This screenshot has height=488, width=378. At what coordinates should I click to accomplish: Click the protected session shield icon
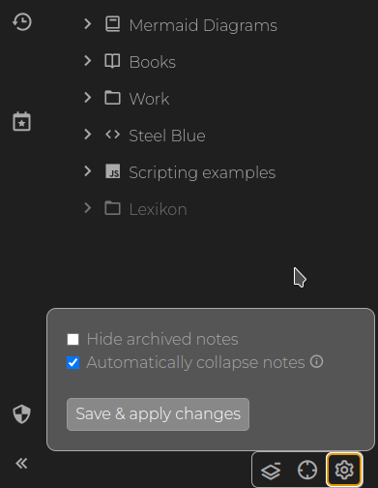[21, 414]
